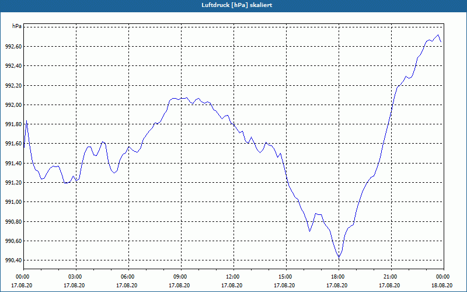Select the 991,00 y-axis value
Image resolution: width=467 pixels, height=292 pixels.
tap(13, 202)
